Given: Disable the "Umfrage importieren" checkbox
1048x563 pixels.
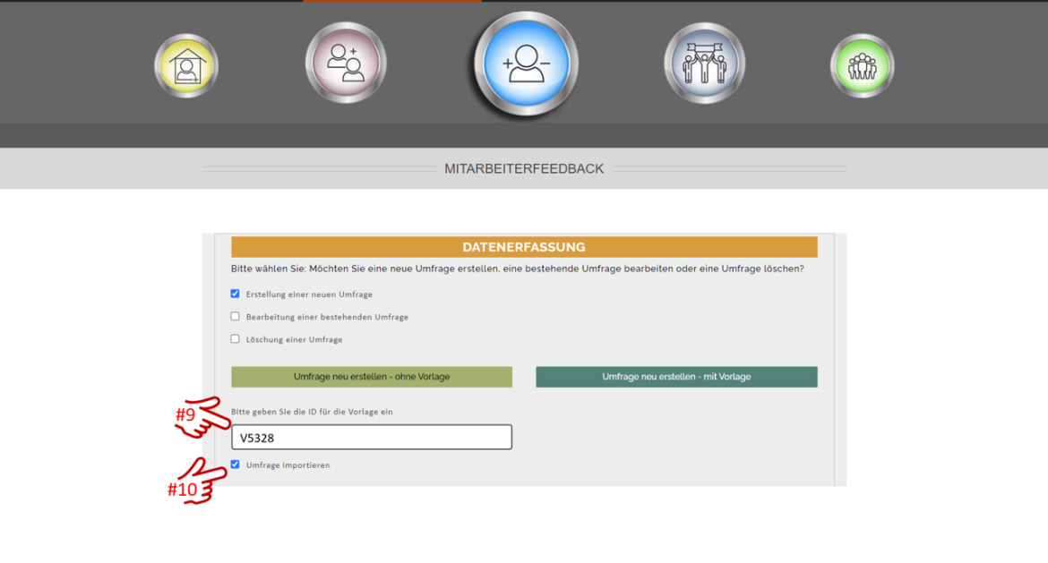Looking at the screenshot, I should tap(235, 465).
